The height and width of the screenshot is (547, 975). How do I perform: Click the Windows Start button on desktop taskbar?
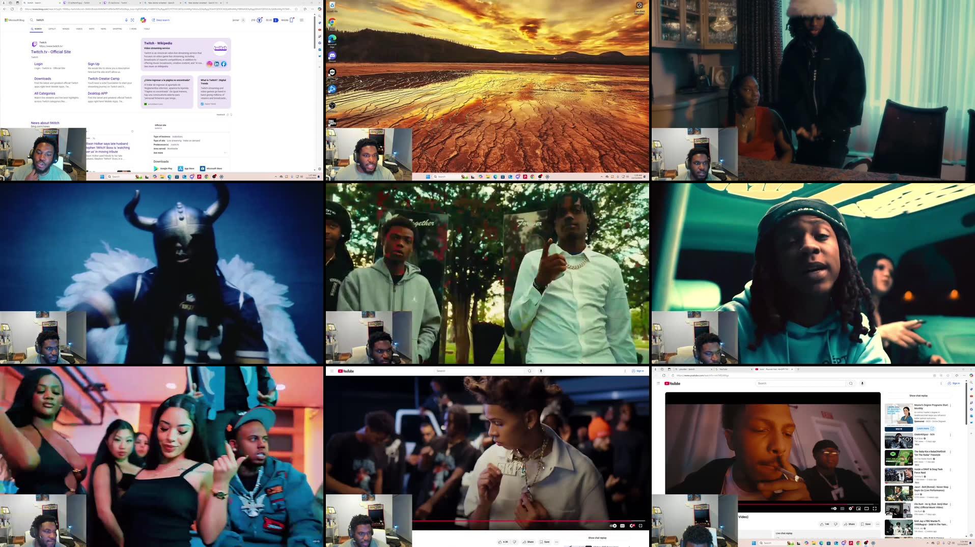(428, 177)
